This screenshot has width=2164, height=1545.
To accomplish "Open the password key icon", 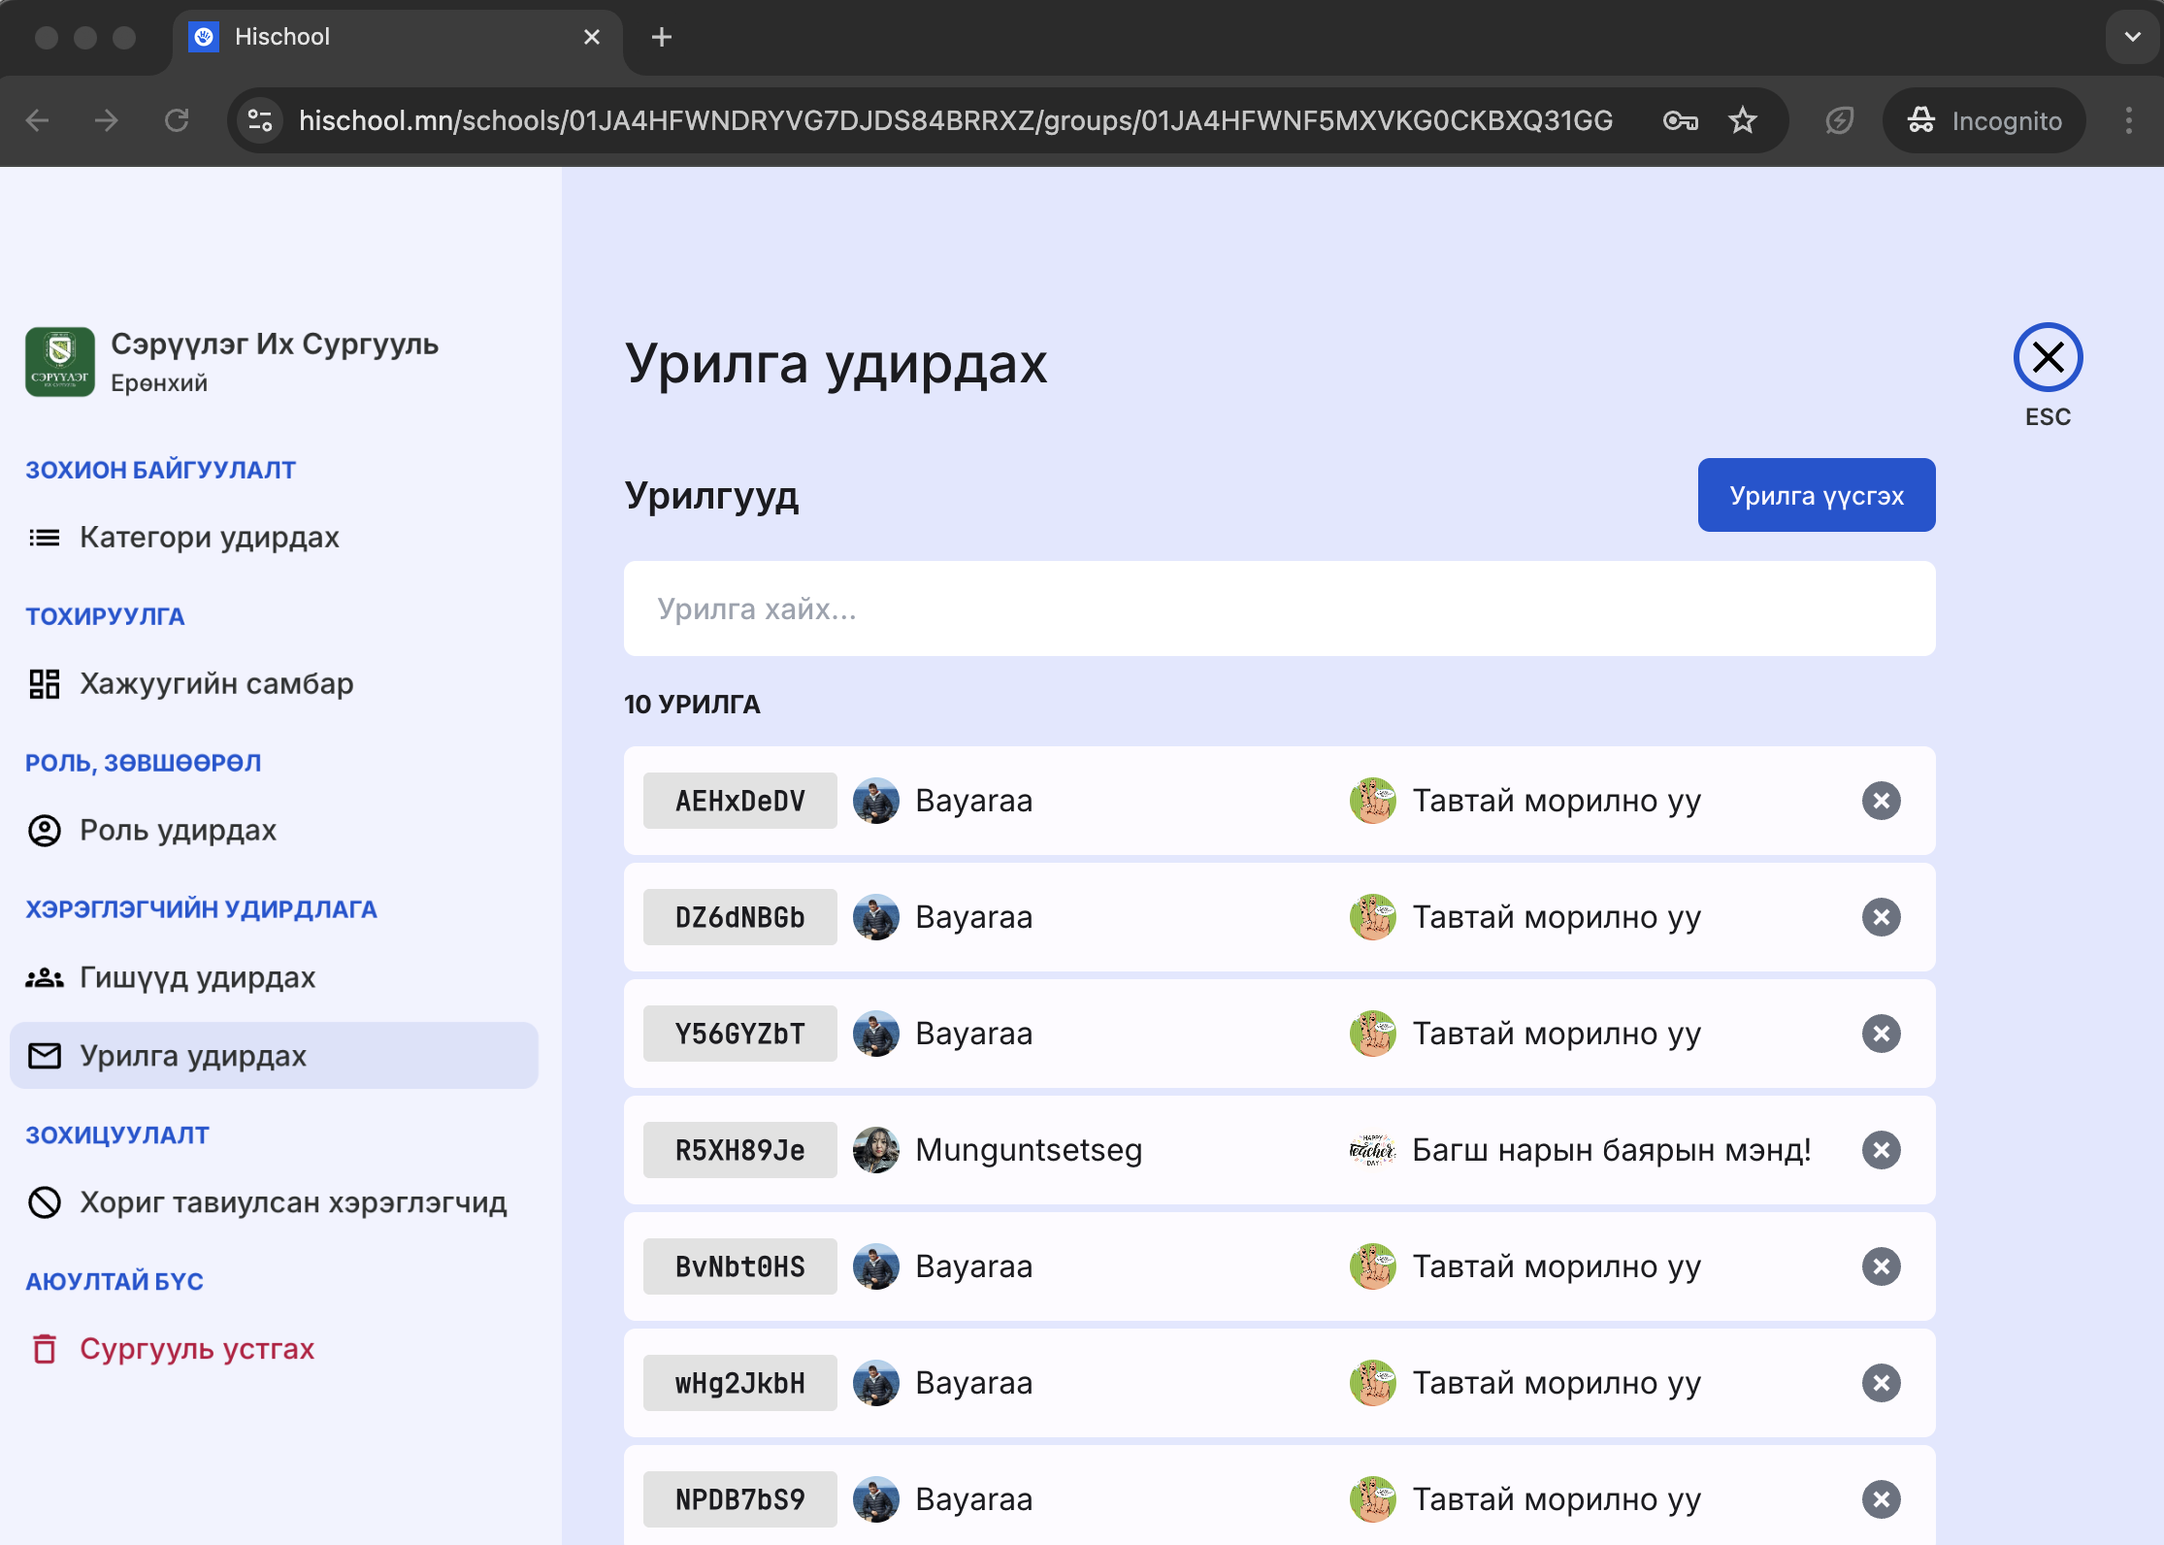I will click(1681, 120).
